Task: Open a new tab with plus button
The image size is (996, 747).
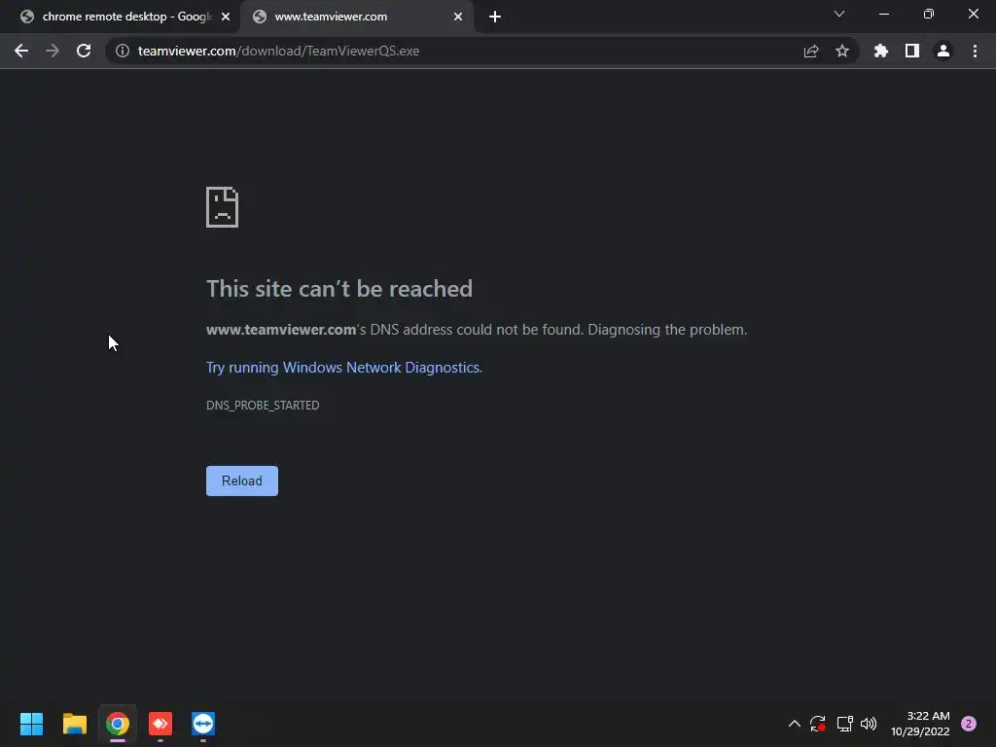Action: point(495,17)
